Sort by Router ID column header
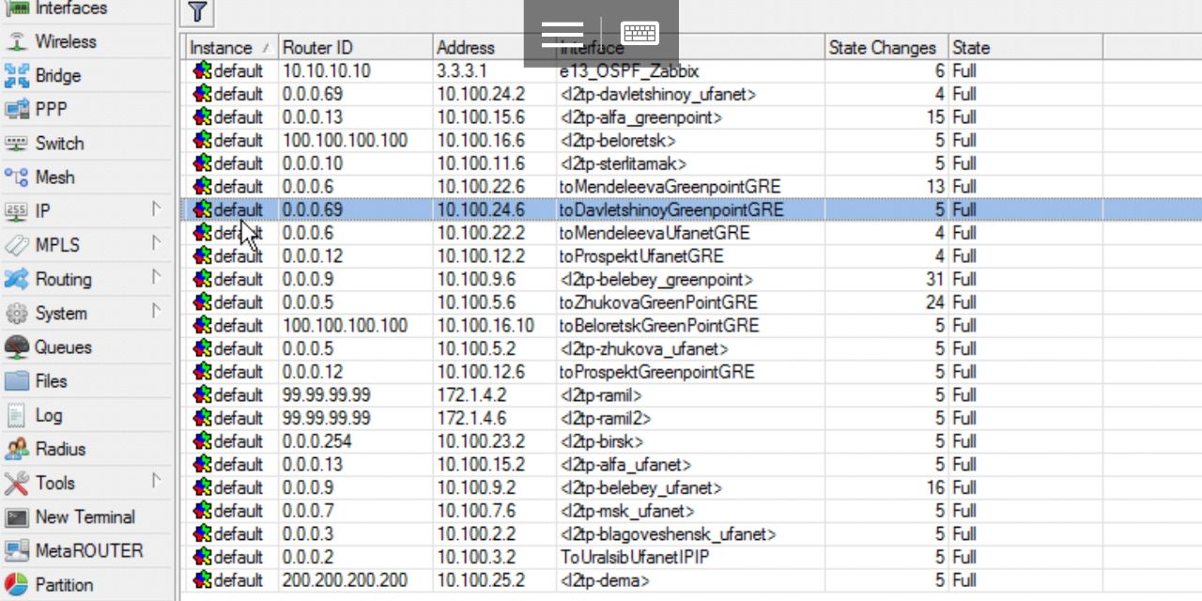The height and width of the screenshot is (601, 1202). (356, 47)
